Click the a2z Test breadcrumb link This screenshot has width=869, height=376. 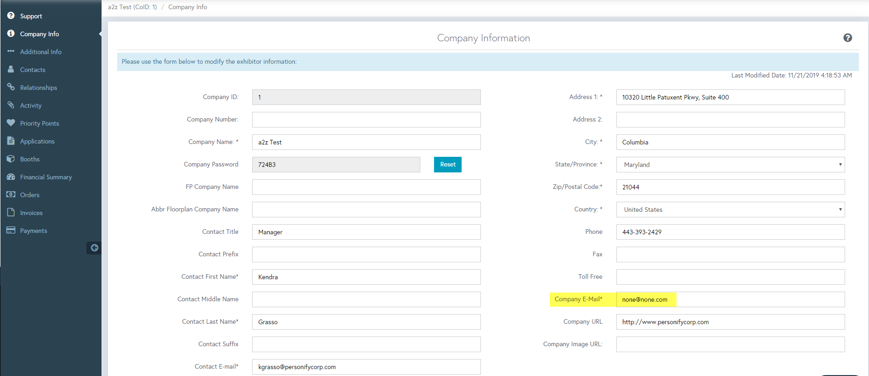pyautogui.click(x=132, y=7)
